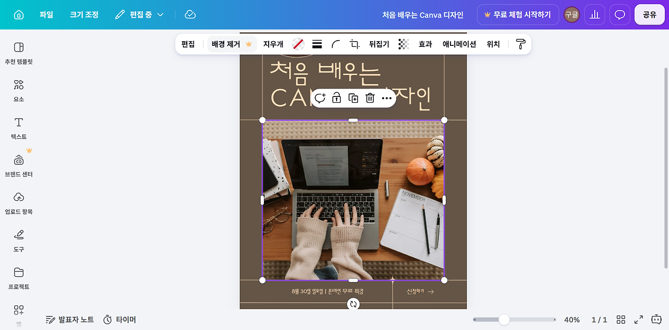Open the 크기 조정 menu
This screenshot has width=669, height=330.
coord(84,15)
